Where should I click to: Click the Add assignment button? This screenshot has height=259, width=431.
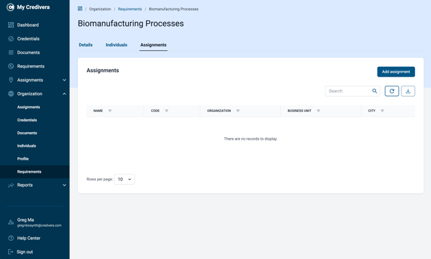click(x=396, y=72)
